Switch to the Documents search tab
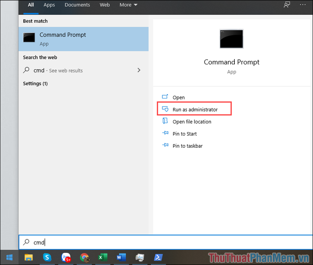Viewport: 313px width, 265px height. pos(77,5)
